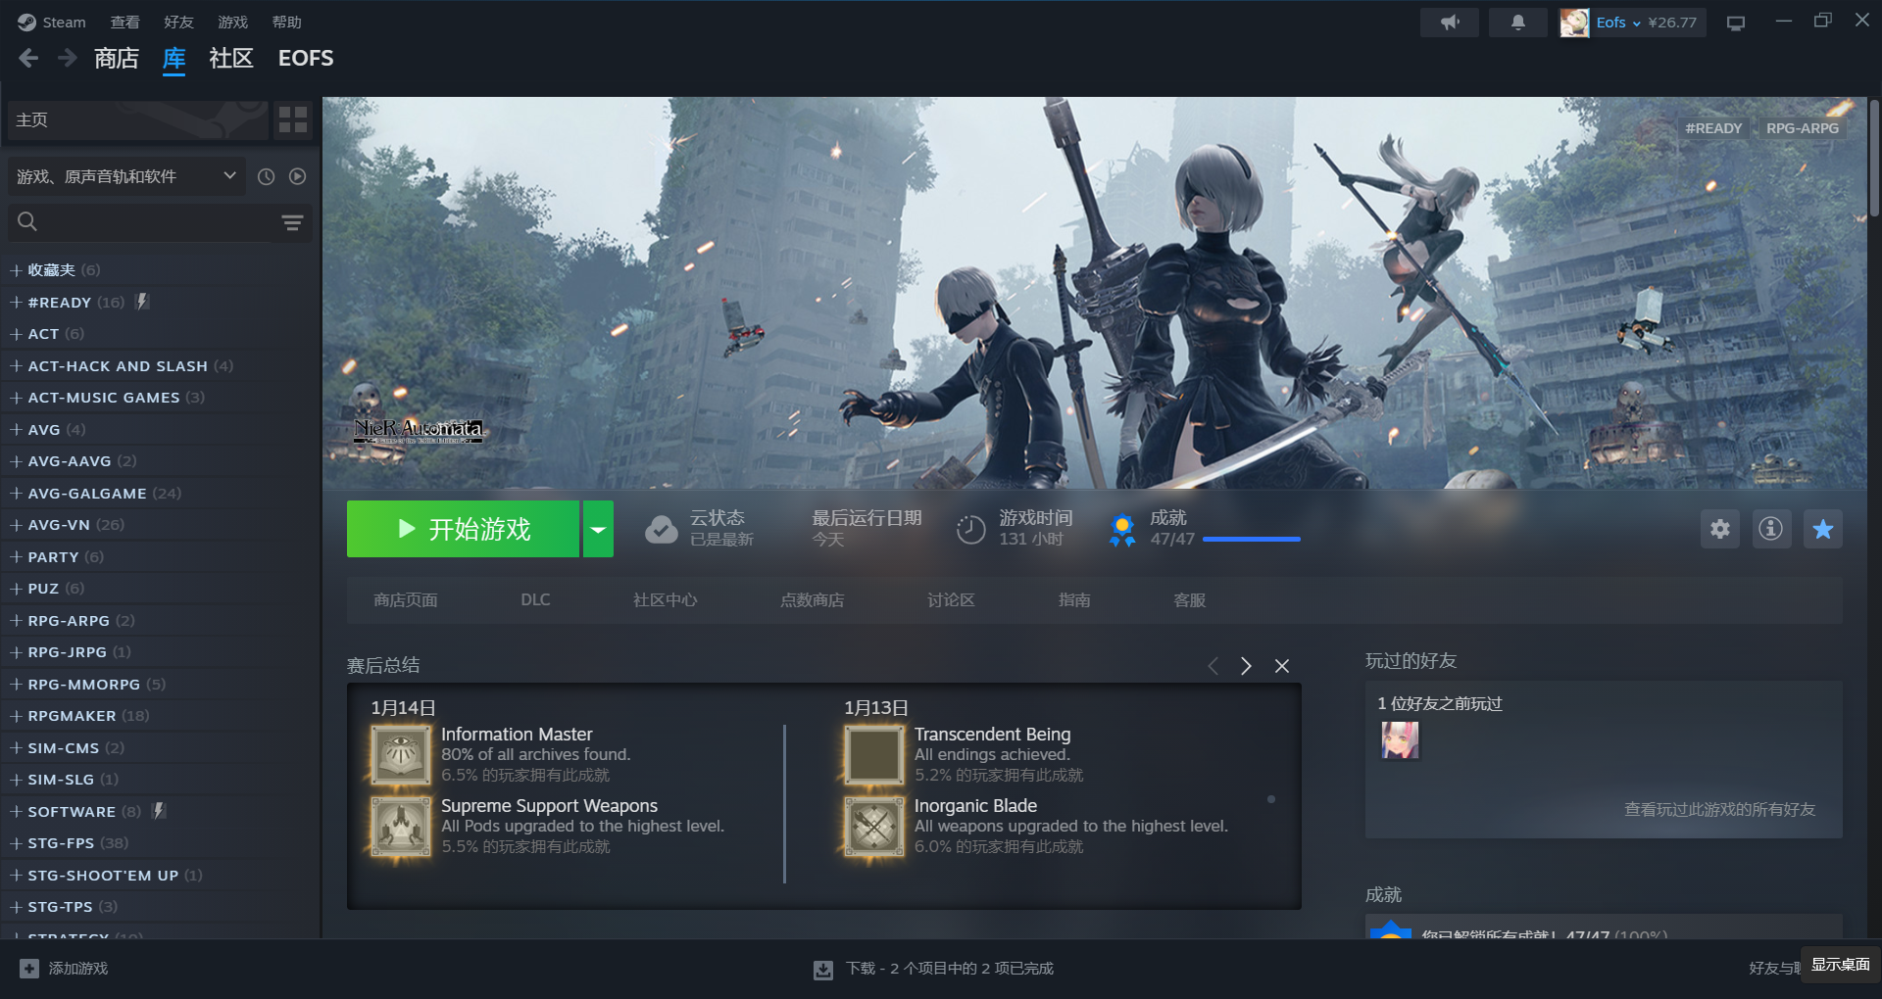Viewport: 1882px width, 999px height.
Task: Expand the 收藏夹 collection
Action: point(17,269)
